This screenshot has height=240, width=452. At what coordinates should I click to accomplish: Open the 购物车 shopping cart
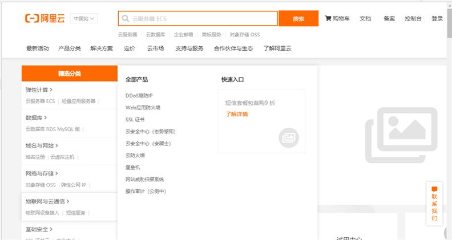(337, 18)
